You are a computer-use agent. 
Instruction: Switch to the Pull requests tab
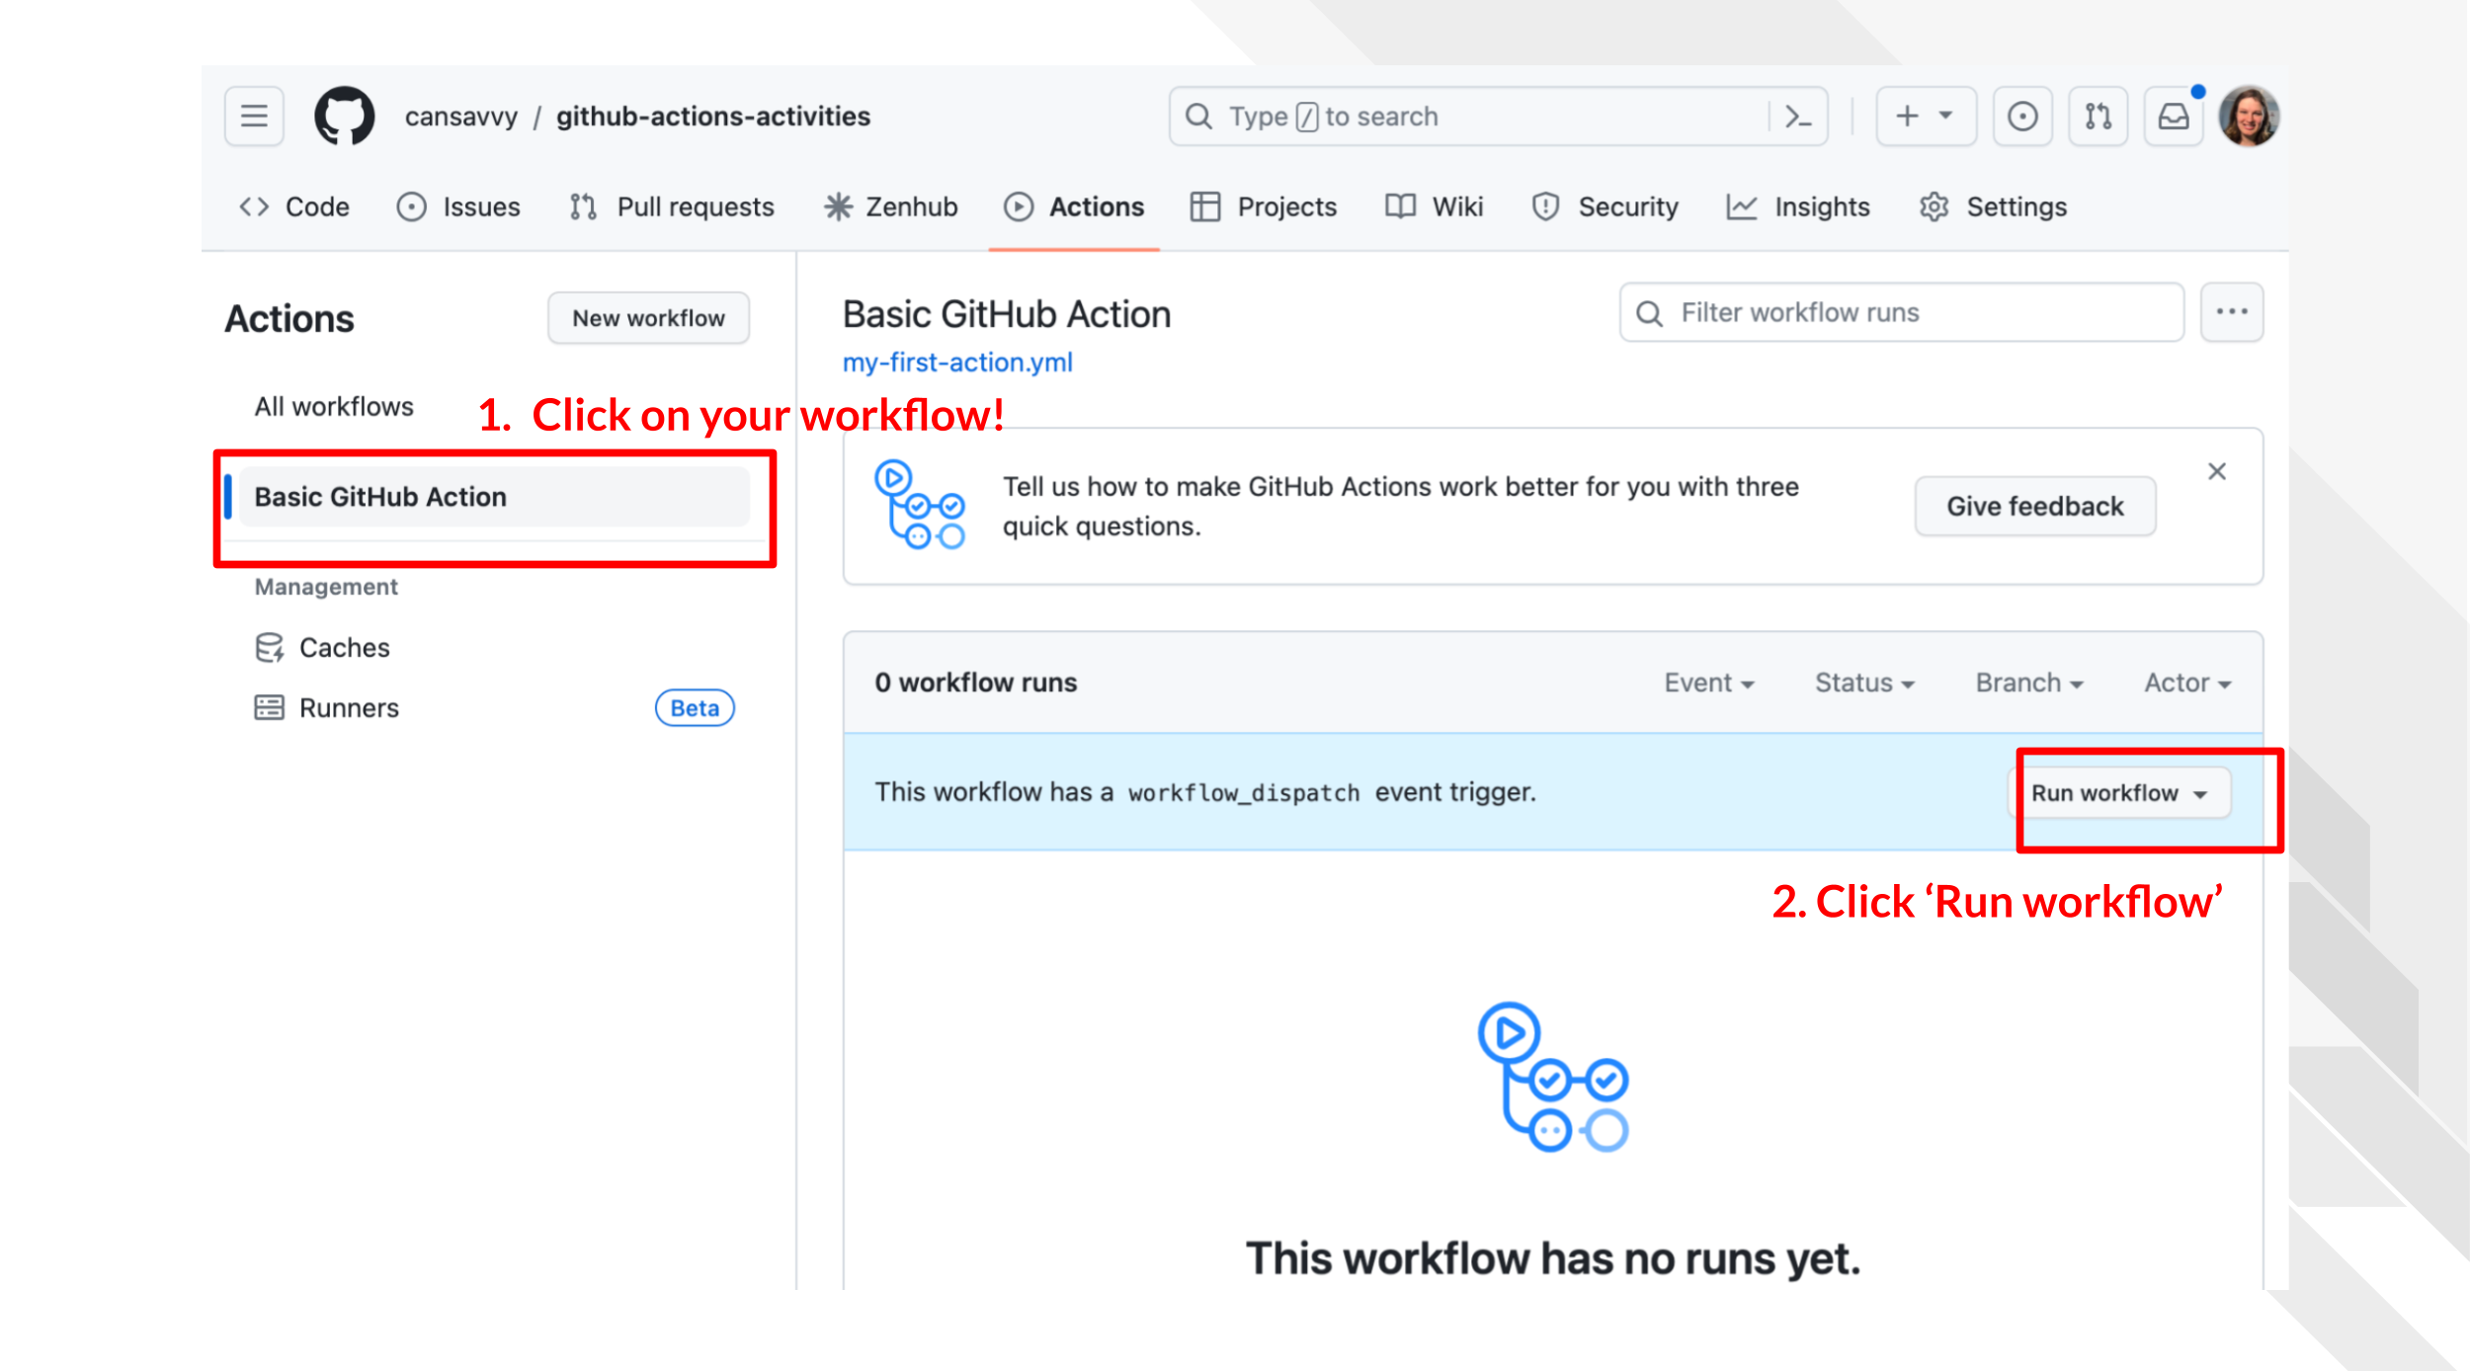pyautogui.click(x=672, y=206)
